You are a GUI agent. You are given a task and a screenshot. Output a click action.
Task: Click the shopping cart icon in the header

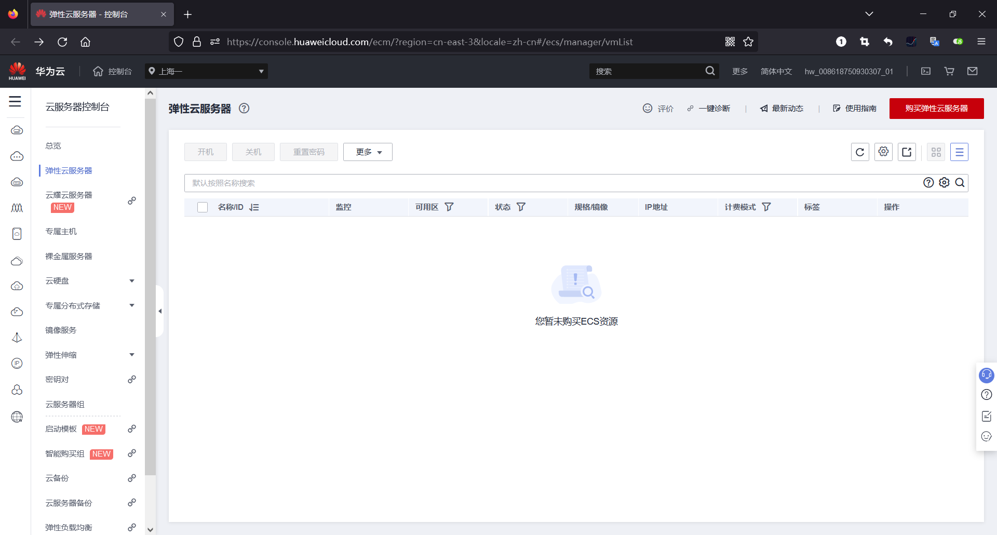pyautogui.click(x=949, y=71)
